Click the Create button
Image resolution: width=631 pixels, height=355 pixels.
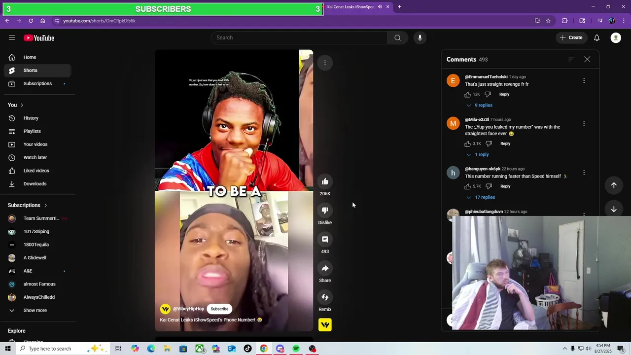pyautogui.click(x=571, y=37)
